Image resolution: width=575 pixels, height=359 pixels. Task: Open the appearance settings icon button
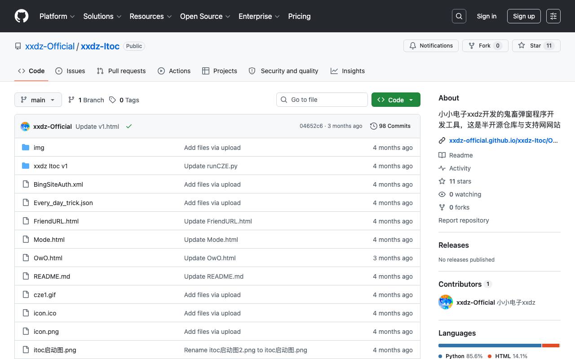[553, 16]
